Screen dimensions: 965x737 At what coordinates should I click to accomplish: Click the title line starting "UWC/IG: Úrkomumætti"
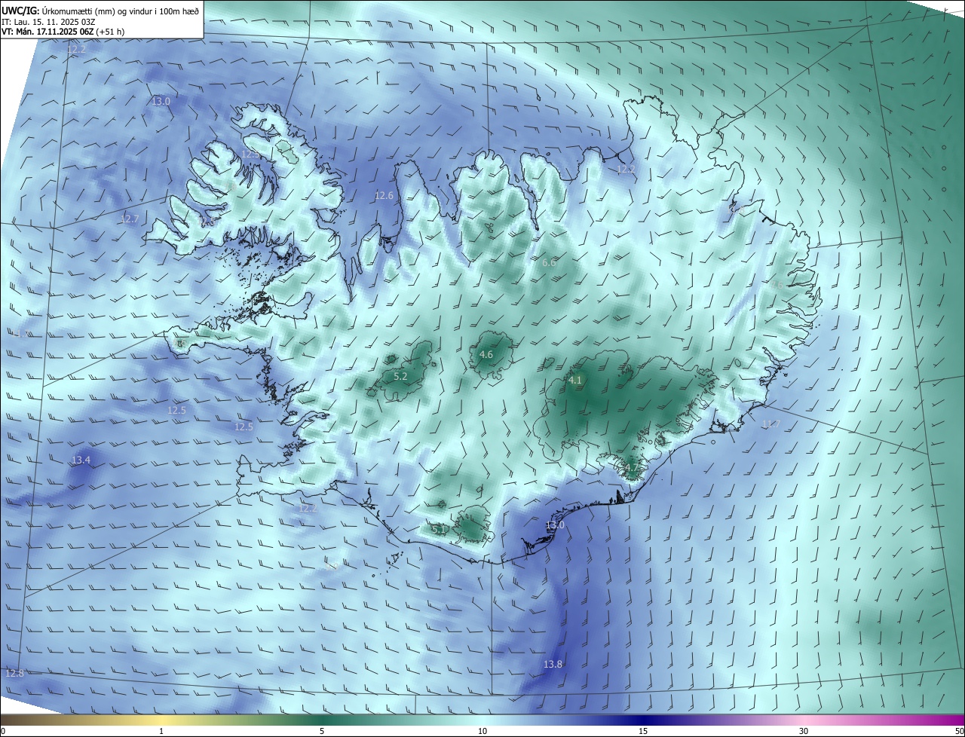coord(100,11)
